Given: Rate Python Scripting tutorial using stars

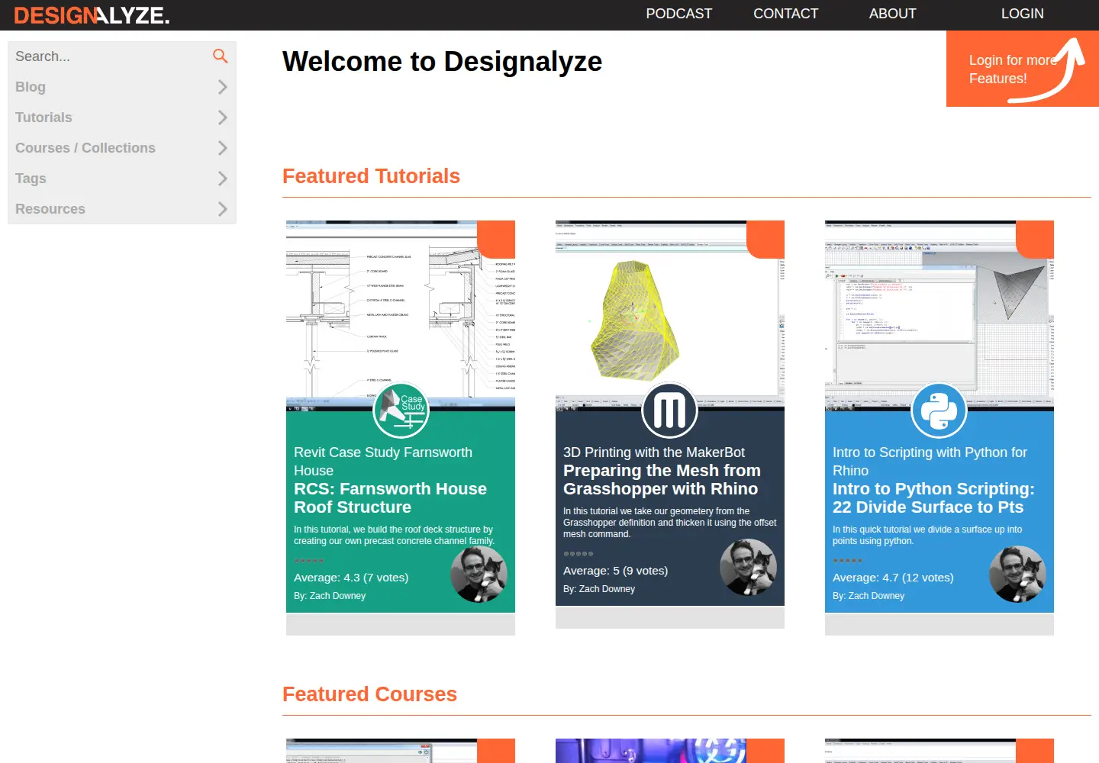Looking at the screenshot, I should [848, 561].
